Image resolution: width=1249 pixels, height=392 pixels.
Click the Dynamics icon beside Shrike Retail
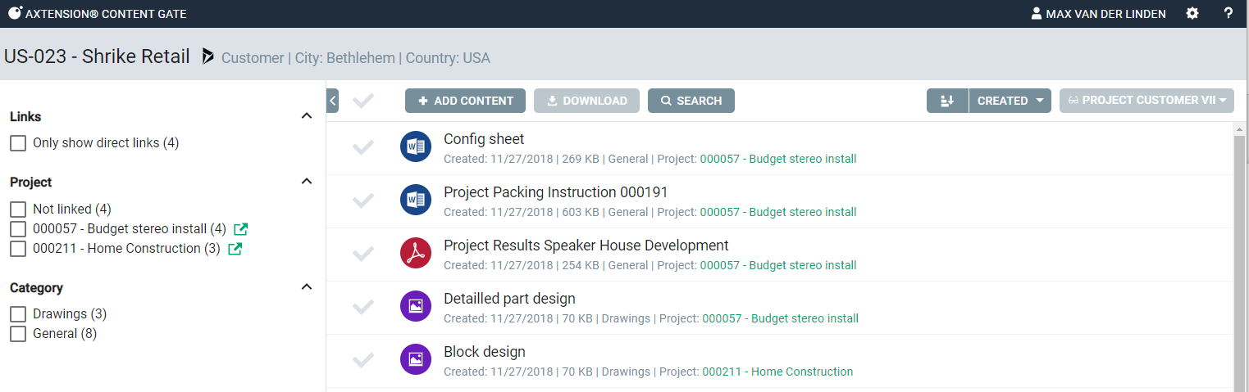pyautogui.click(x=208, y=56)
